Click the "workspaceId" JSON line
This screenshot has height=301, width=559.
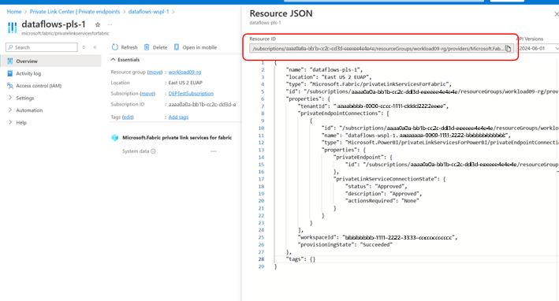378,237
